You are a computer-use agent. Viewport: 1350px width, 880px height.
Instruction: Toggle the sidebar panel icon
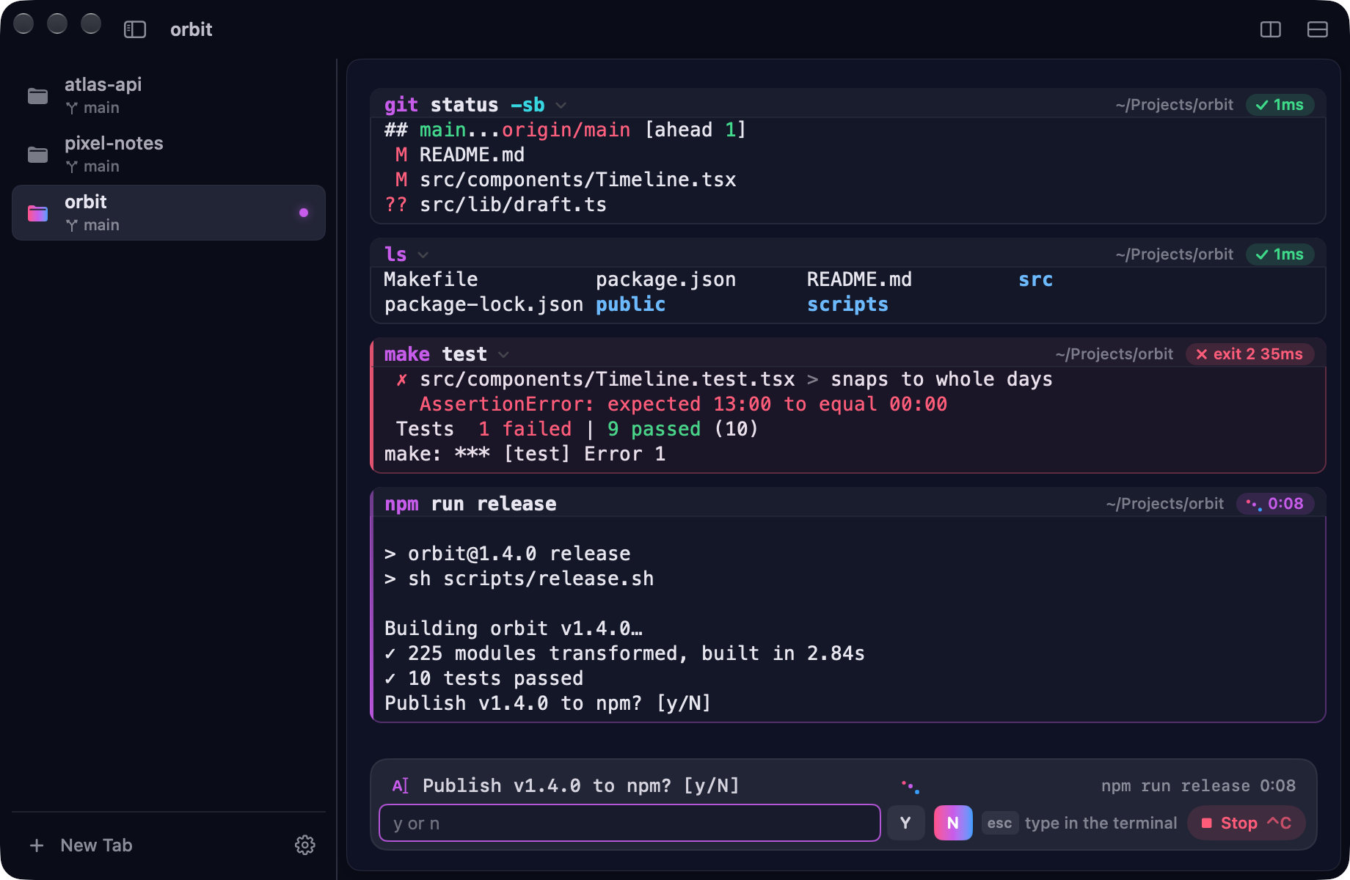[135, 29]
